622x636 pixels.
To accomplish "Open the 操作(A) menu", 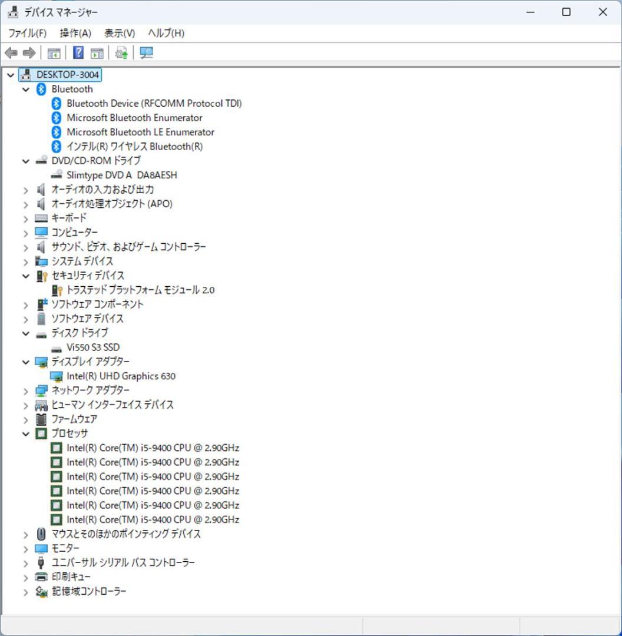I will 75,33.
